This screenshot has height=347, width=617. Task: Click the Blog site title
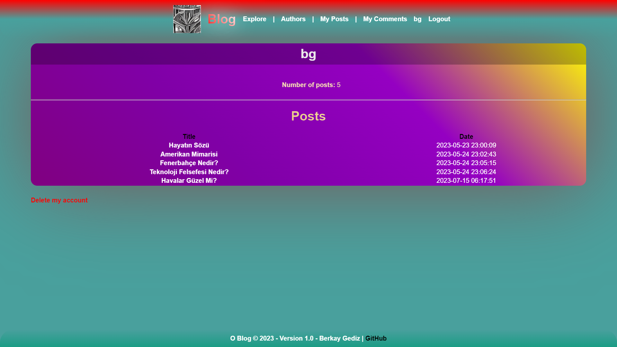221,19
